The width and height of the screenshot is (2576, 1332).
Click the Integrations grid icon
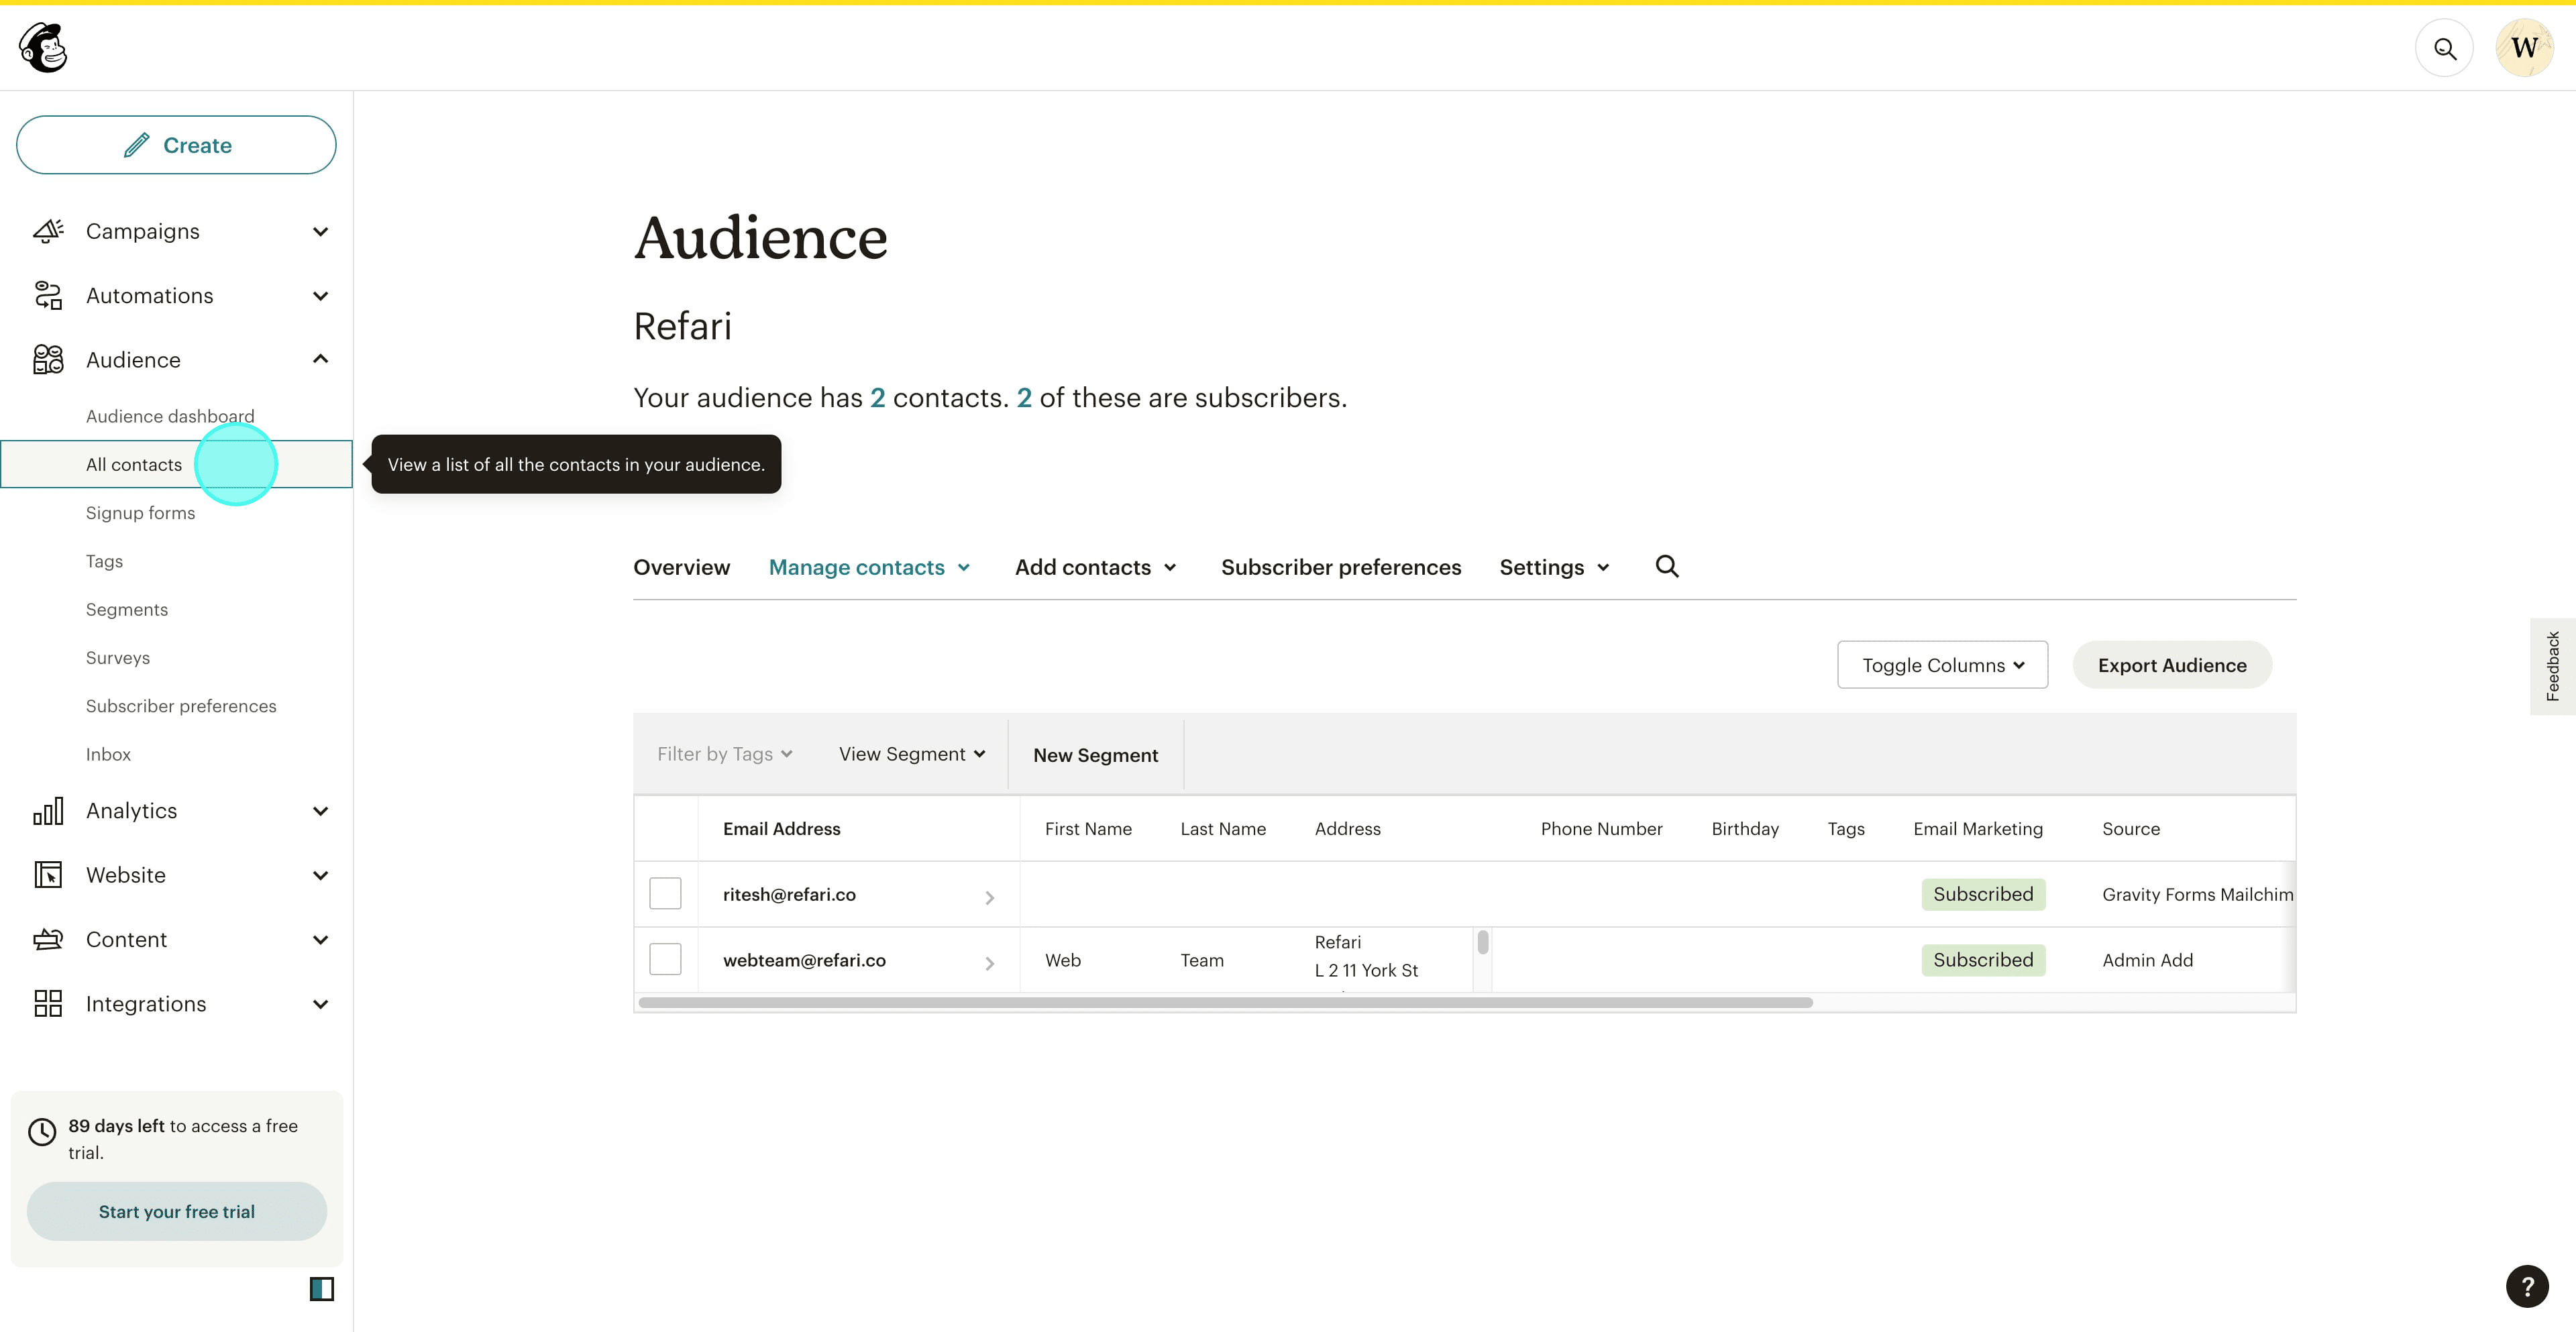48,1003
